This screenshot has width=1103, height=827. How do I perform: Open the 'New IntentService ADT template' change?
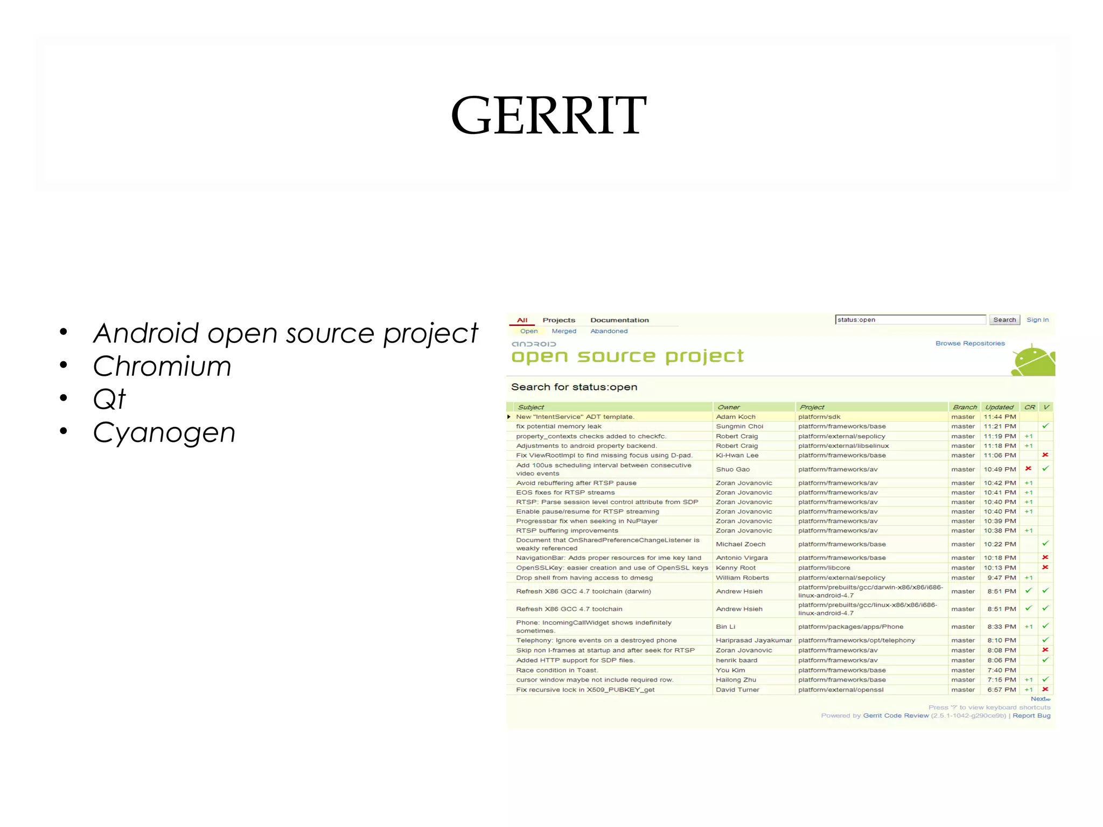pyautogui.click(x=575, y=417)
